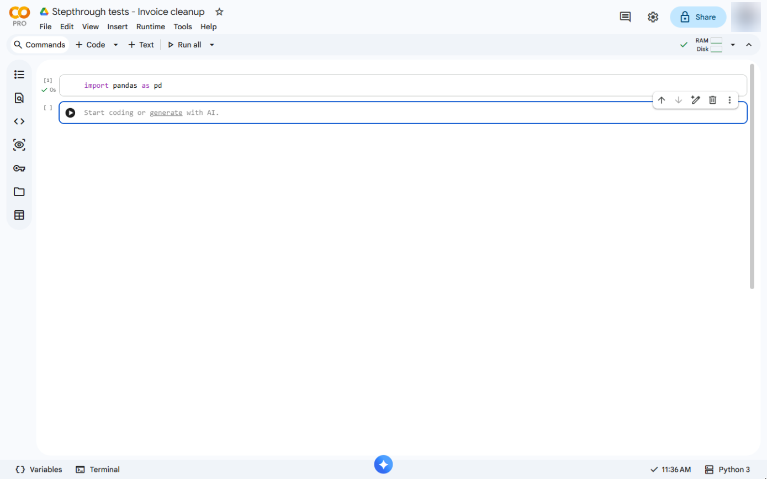Click the Python 3 runtime indicator
The height and width of the screenshot is (479, 767).
point(728,470)
